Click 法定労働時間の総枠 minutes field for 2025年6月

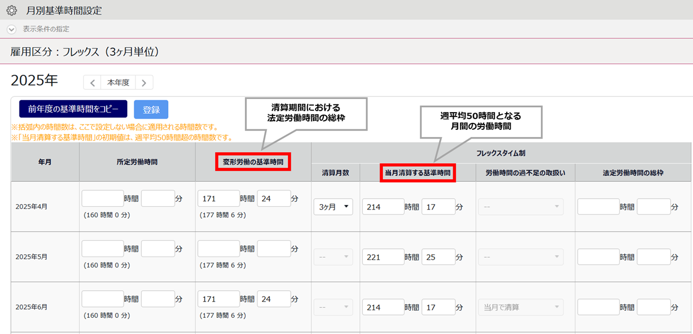[654, 307]
